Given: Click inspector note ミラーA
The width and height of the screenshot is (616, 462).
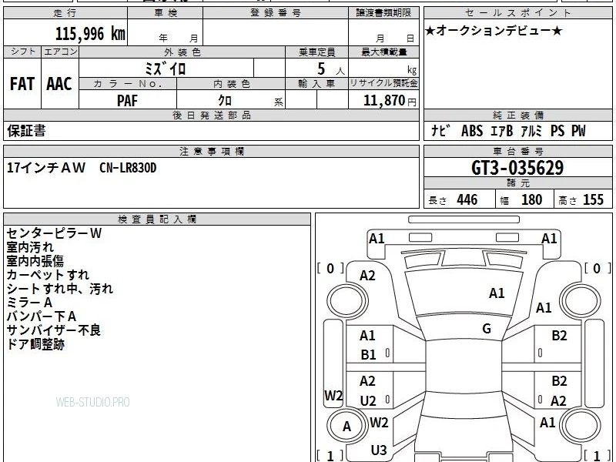Looking at the screenshot, I should (x=29, y=303).
